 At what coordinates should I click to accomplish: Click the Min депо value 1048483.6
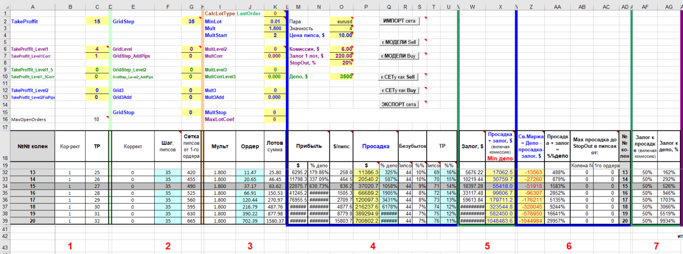pyautogui.click(x=500, y=221)
